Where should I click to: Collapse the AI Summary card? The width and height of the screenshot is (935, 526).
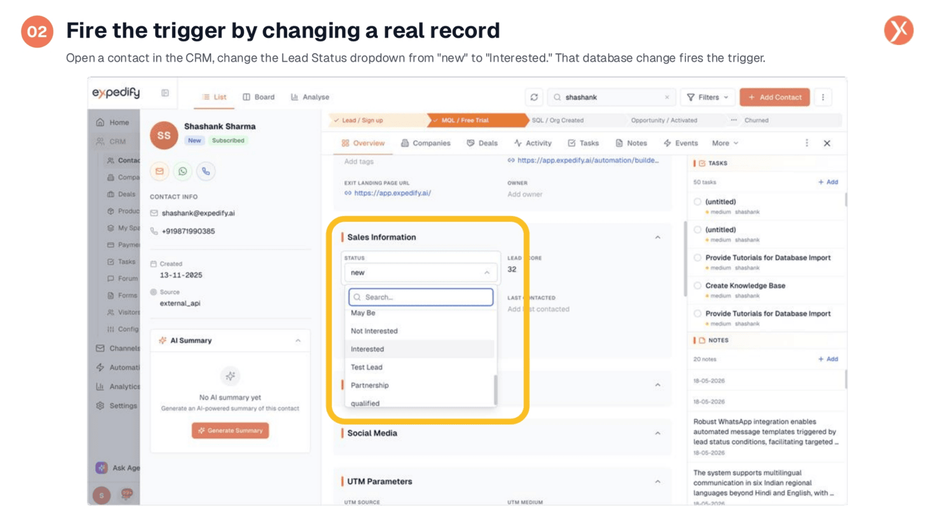[298, 341]
